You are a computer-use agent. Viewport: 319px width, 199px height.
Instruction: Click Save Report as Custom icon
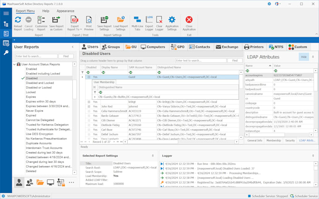pos(56,20)
